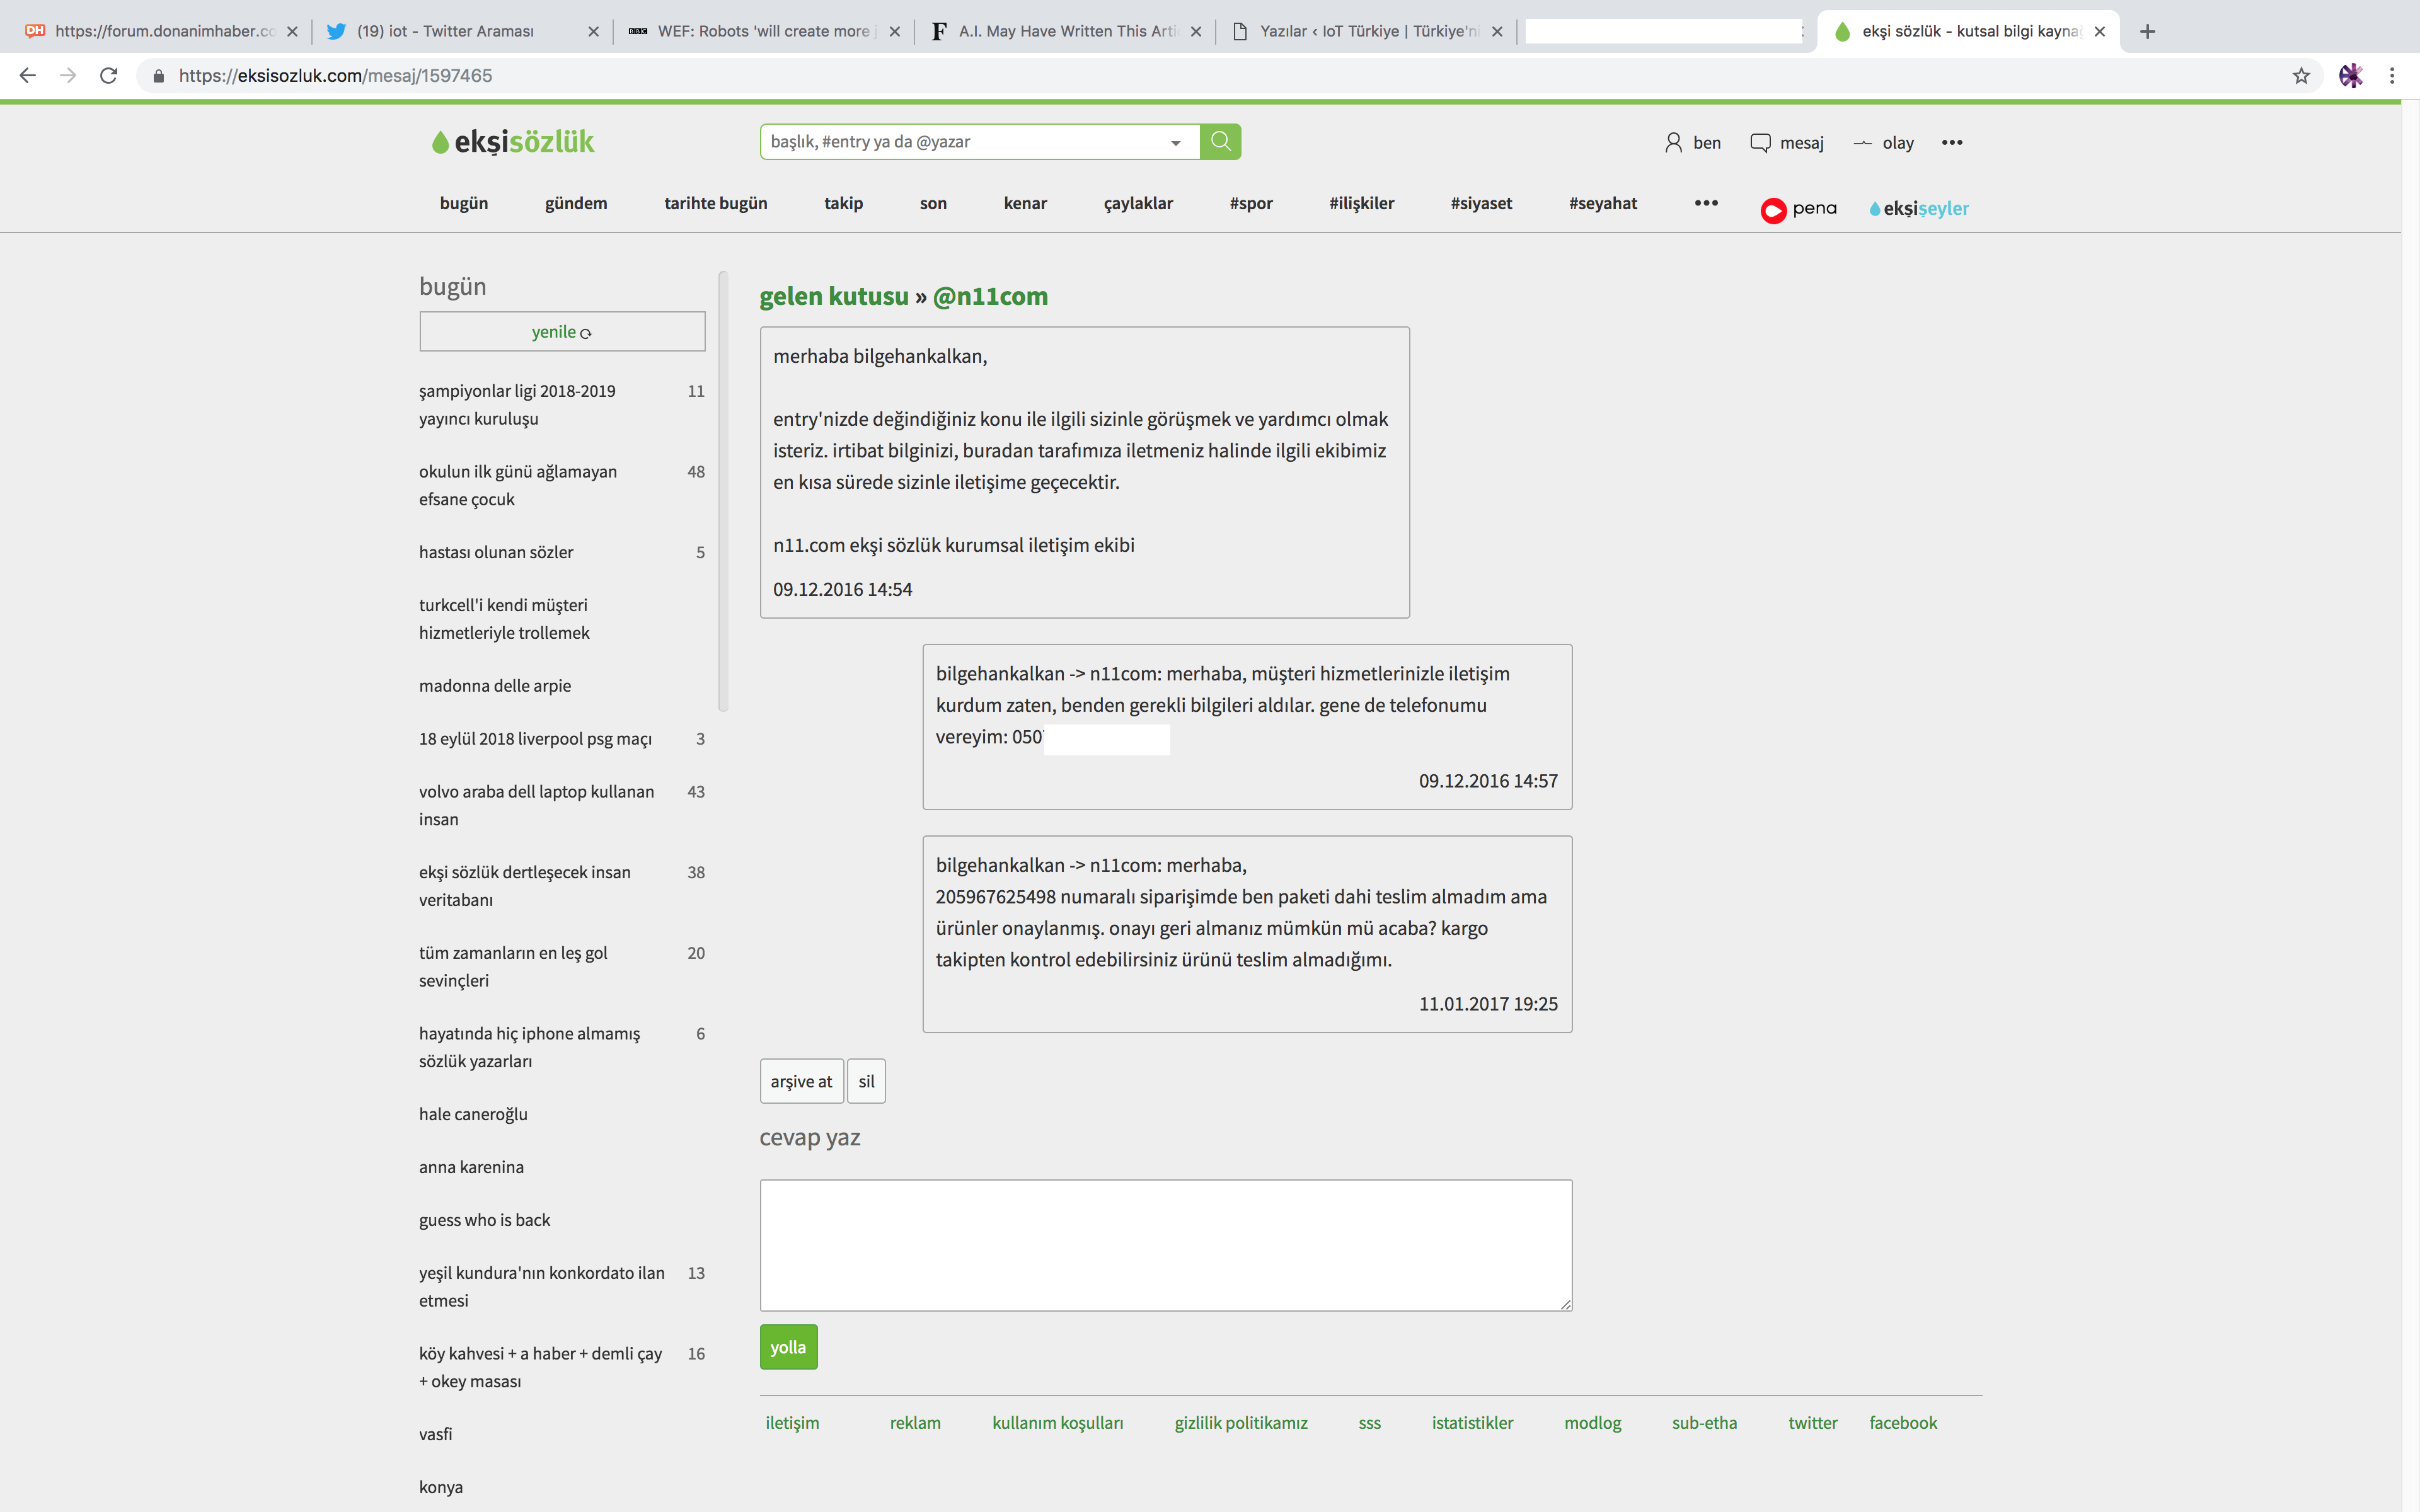Reload the page using the browser refresh icon
2420x1512 pixels.
click(109, 76)
